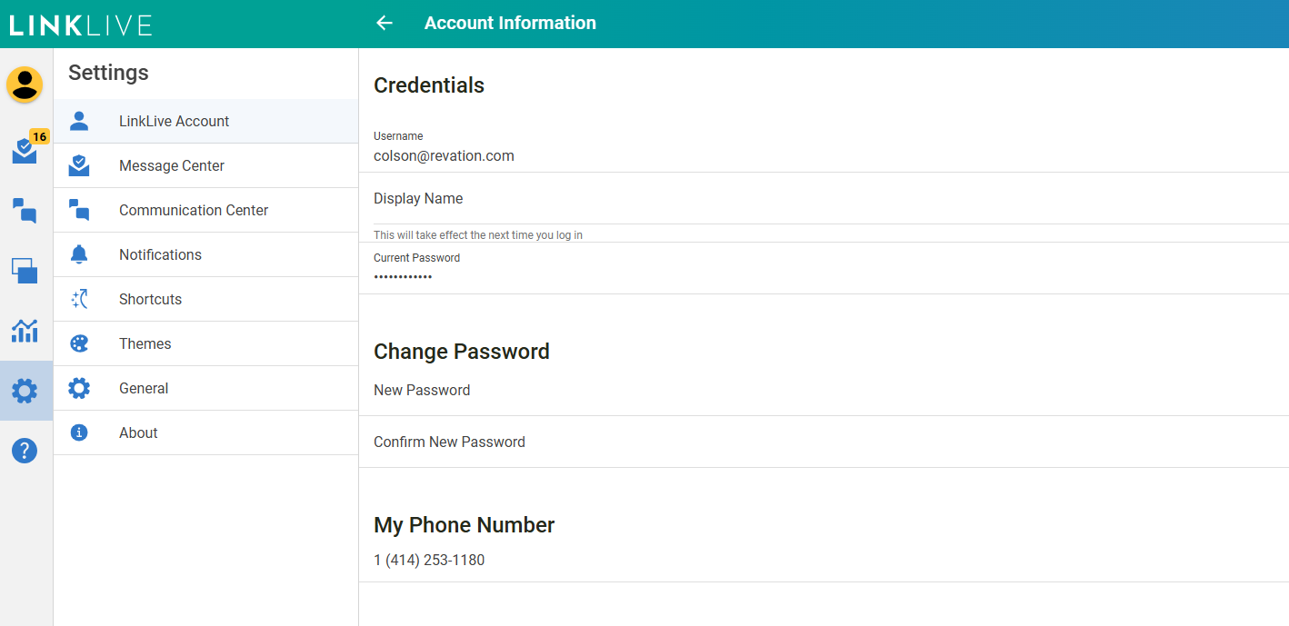Click the LinkLive logo
Screen dimensions: 1289x626
click(81, 25)
